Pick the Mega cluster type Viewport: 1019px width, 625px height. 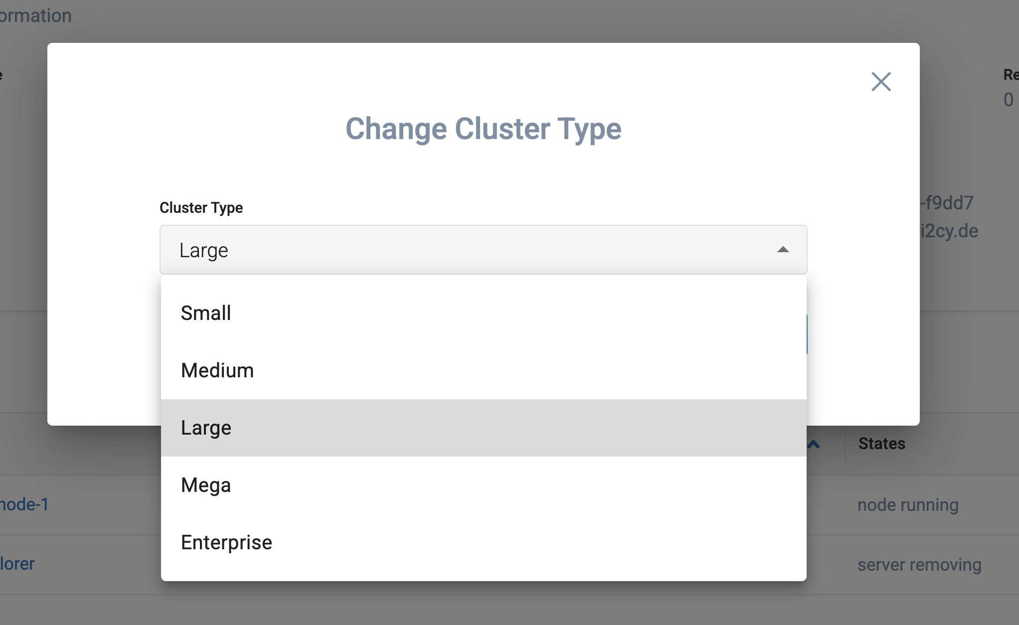(484, 485)
